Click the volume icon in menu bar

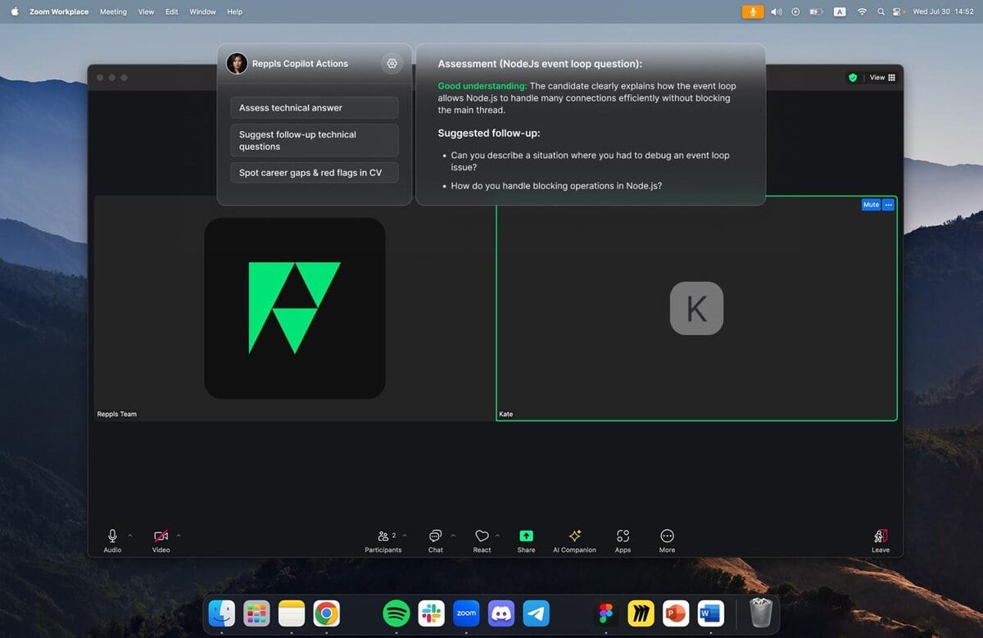pos(776,11)
